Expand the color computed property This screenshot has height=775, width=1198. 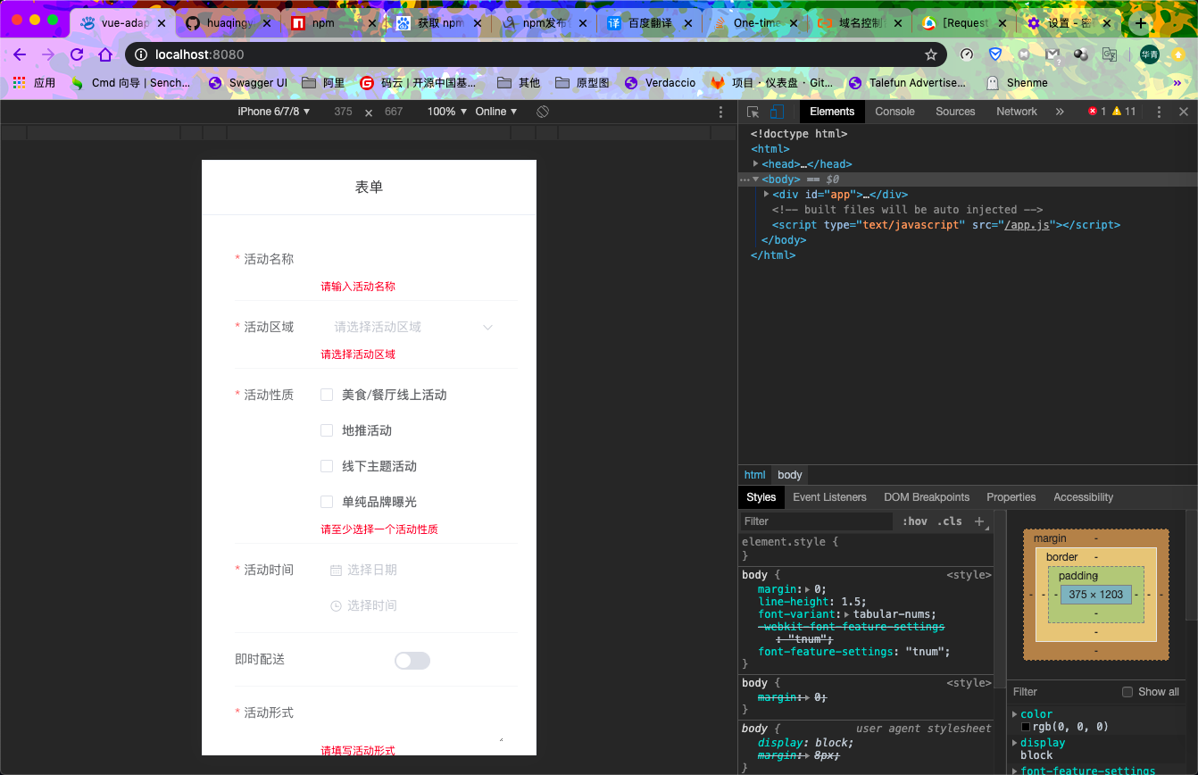pos(1015,714)
